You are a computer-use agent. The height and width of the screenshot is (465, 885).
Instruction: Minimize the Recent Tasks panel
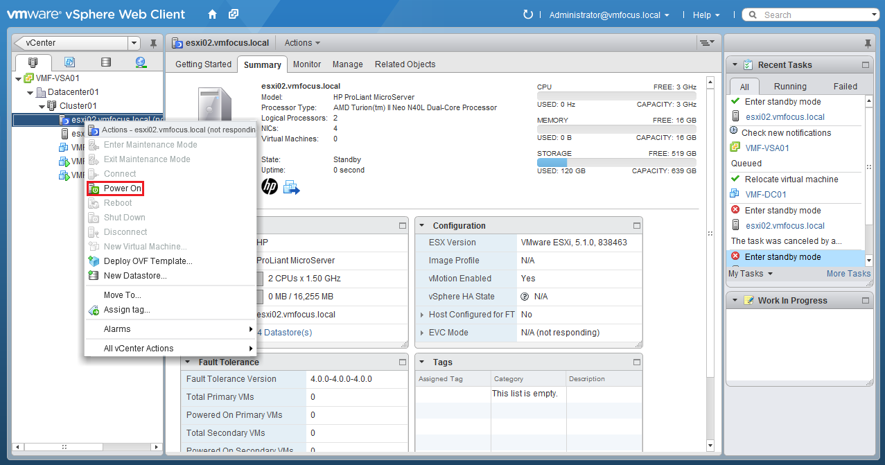865,65
